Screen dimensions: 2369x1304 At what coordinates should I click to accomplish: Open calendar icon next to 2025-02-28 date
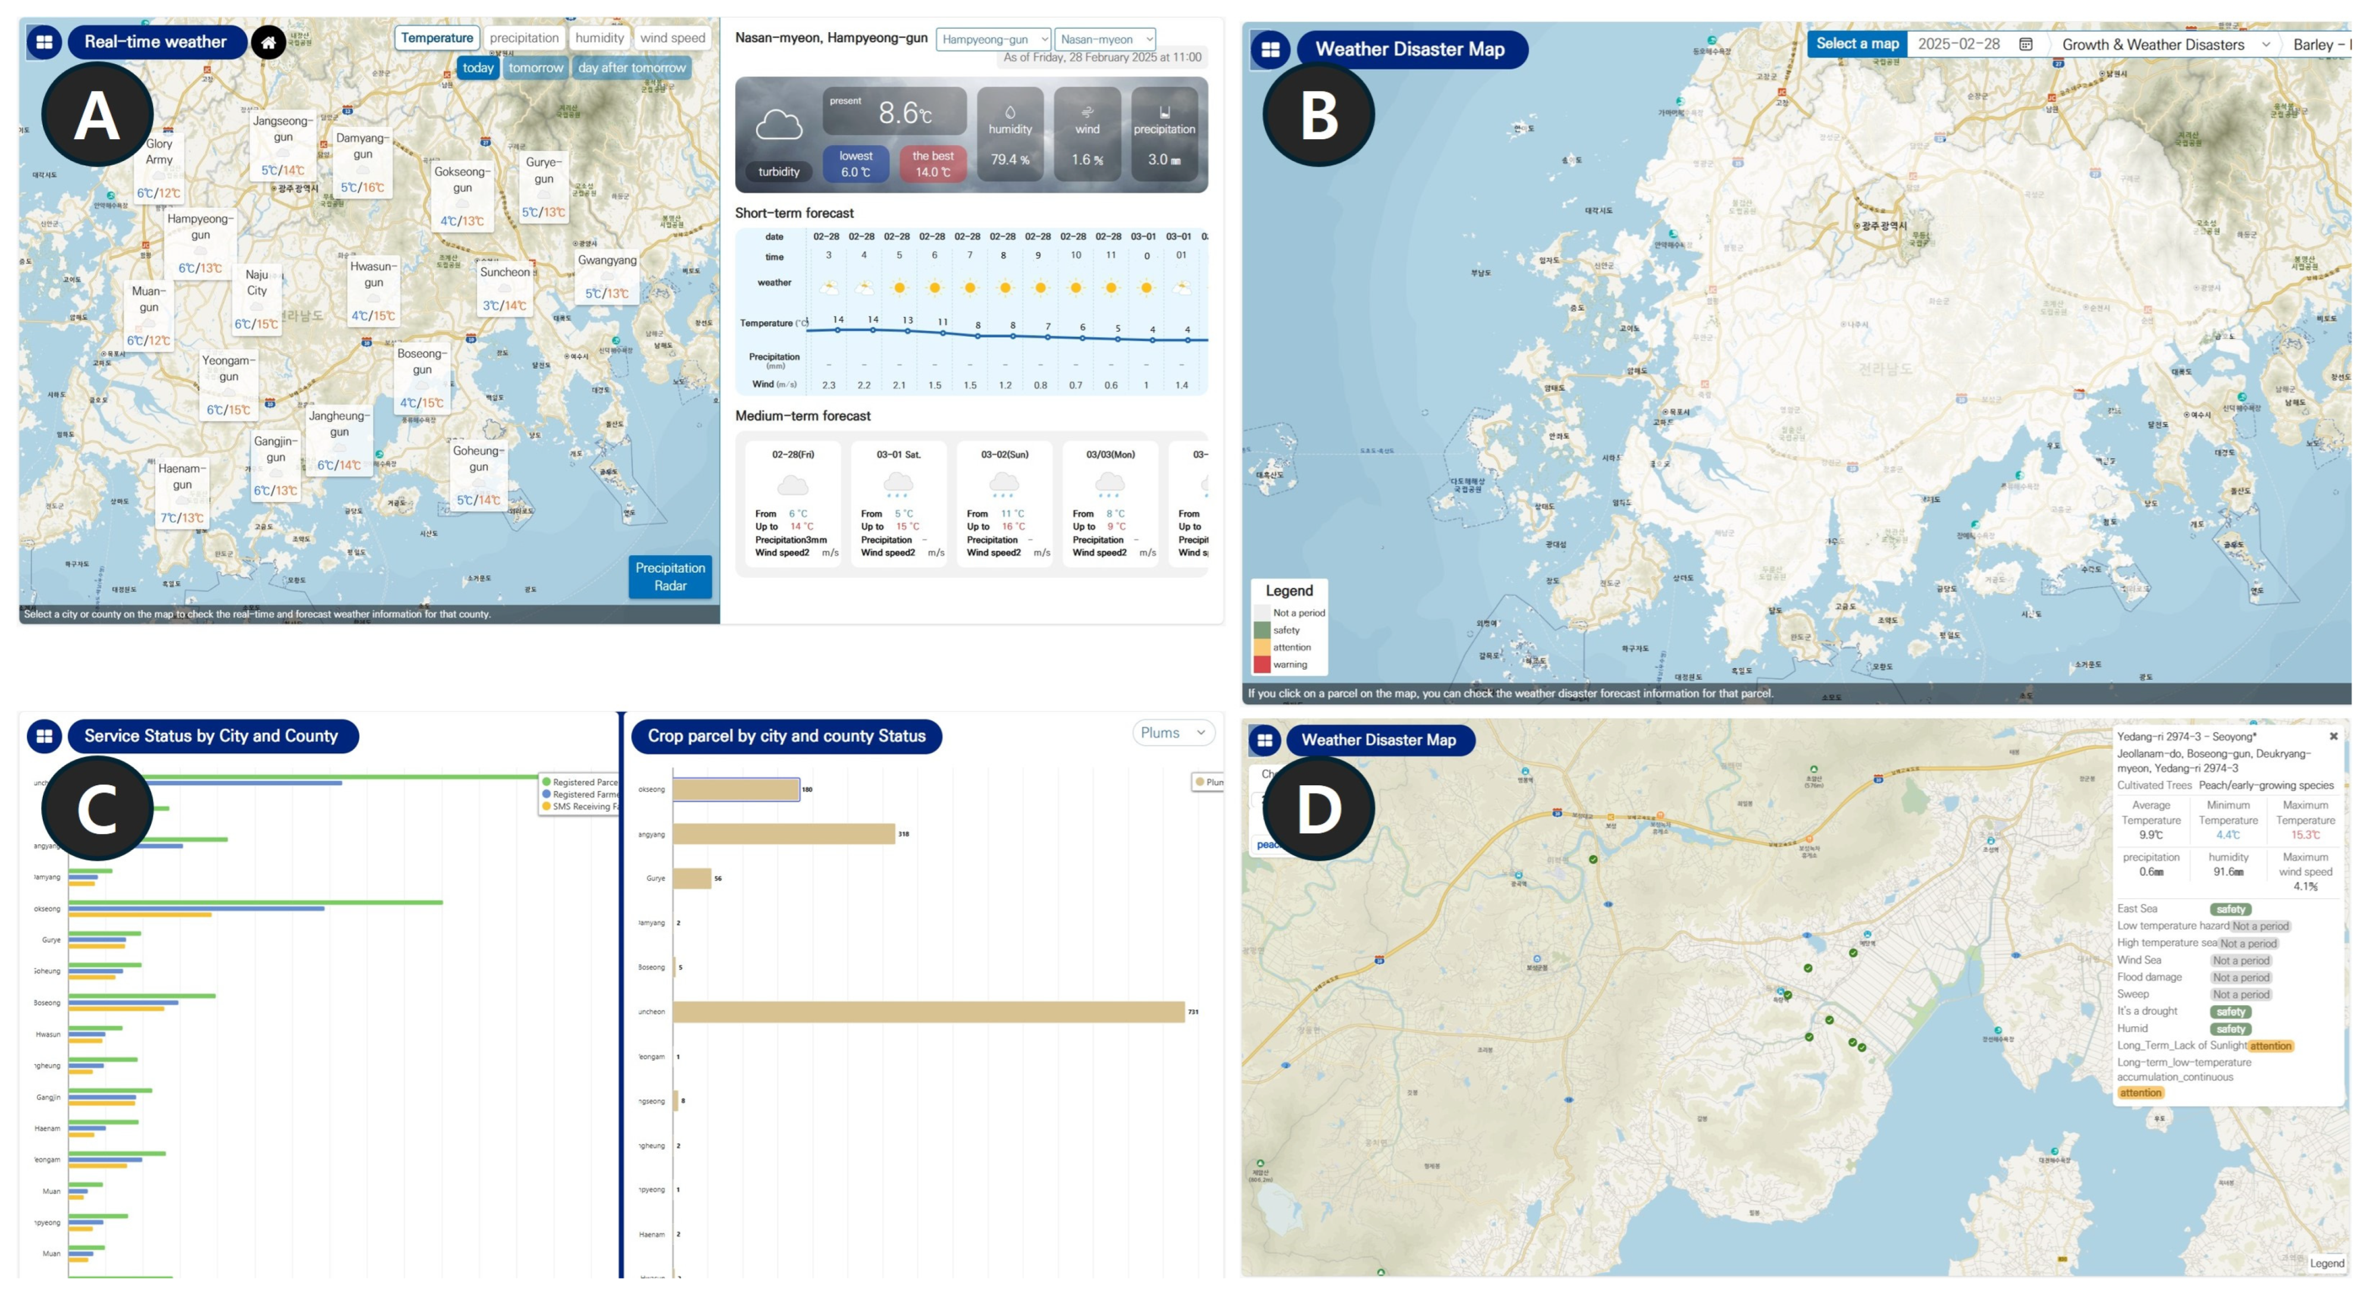pos(2025,44)
